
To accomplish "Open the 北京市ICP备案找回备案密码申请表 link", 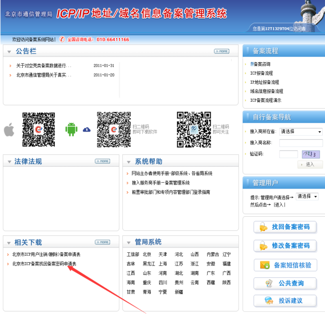I will click(44, 264).
